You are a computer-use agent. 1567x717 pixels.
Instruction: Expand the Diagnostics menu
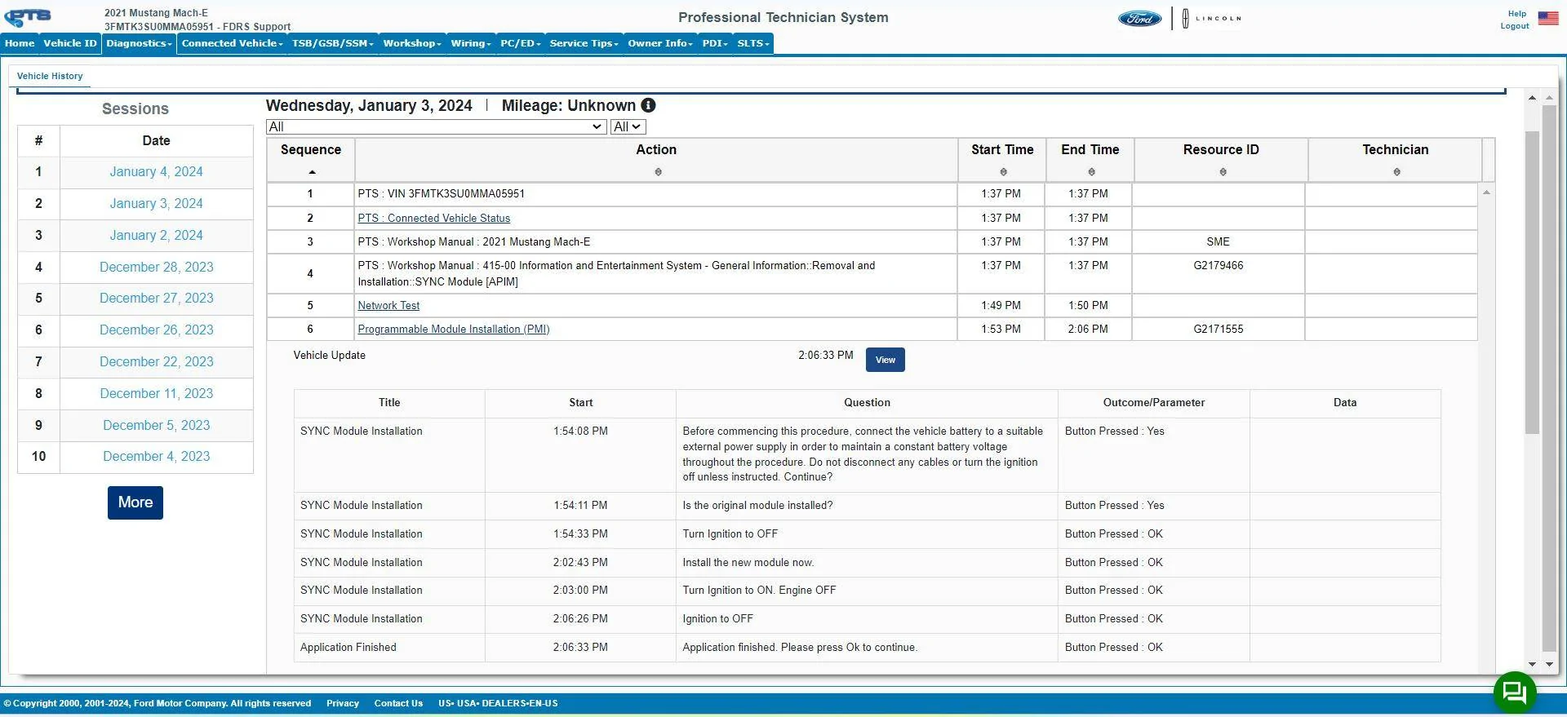[139, 43]
